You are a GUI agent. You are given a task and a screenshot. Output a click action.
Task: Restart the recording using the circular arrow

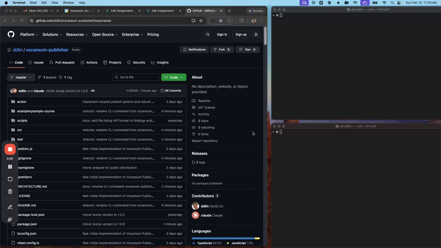click(x=10, y=179)
